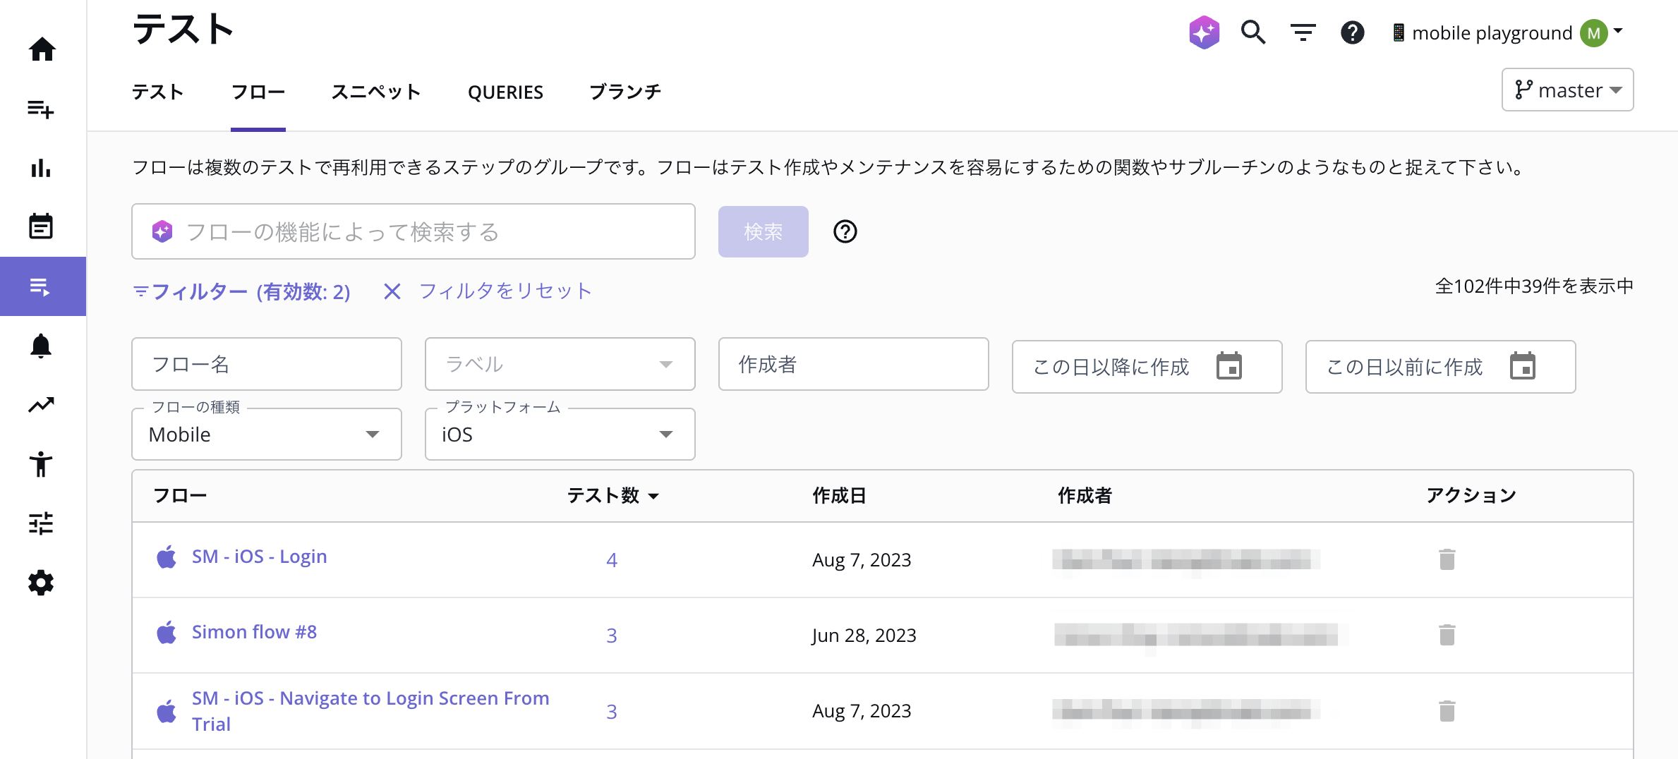Screen dimensions: 1678x759
Task: Open the Simon flow #8 link
Action: pos(254,632)
